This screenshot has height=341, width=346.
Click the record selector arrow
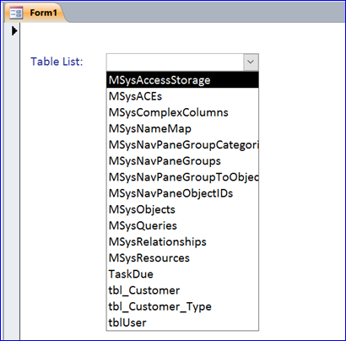(14, 30)
